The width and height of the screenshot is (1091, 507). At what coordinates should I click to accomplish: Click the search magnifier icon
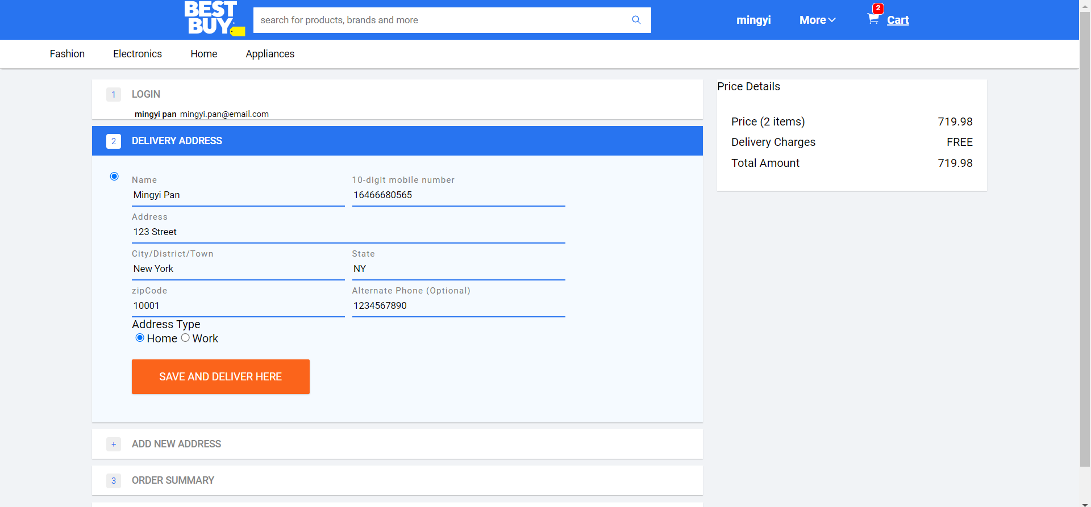tap(636, 20)
